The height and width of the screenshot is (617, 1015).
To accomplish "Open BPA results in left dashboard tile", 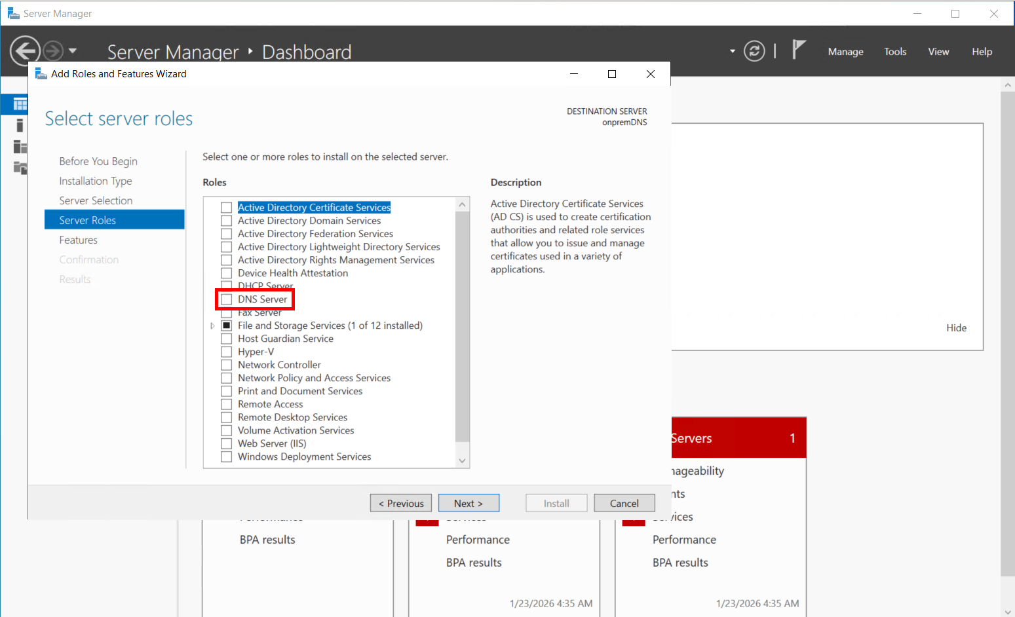I will (x=267, y=540).
